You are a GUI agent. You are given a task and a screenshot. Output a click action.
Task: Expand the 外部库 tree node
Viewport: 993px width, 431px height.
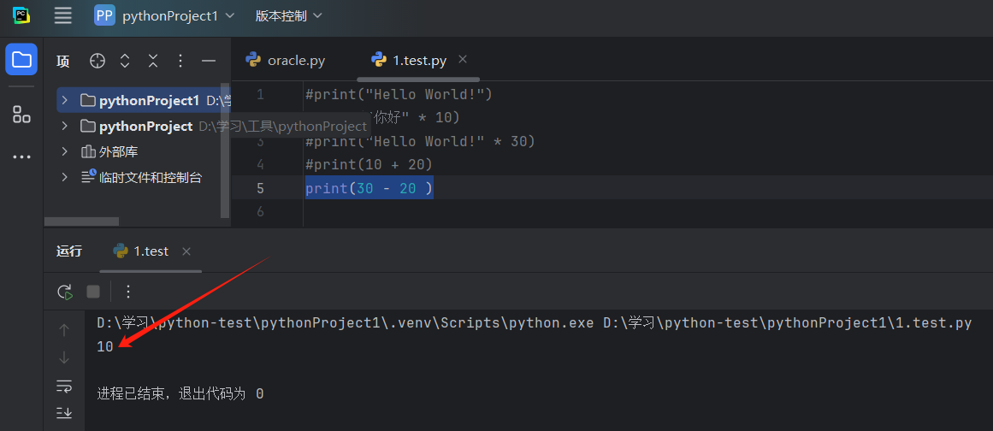pos(64,152)
